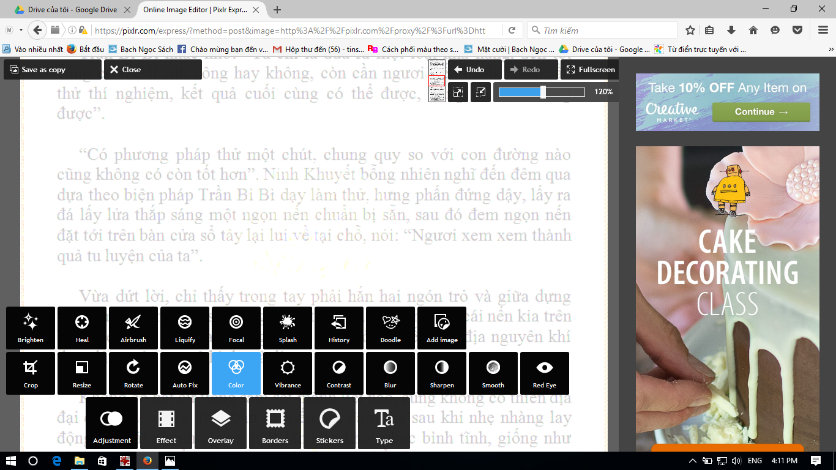Screen dimensions: 836x470
Task: Open the Color Splash tool
Action: tap(288, 327)
